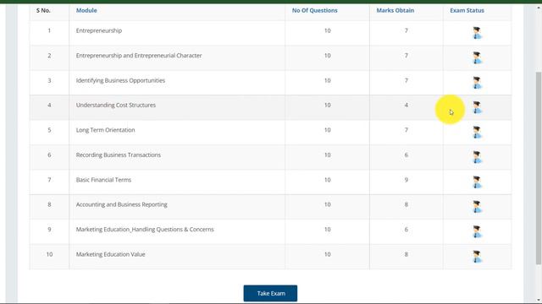The image size is (542, 304).
Task: Click the Module column header
Action: point(86,10)
